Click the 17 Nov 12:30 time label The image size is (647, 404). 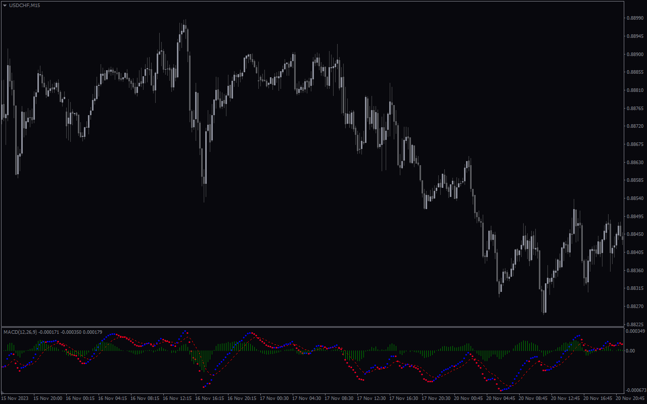click(x=372, y=398)
